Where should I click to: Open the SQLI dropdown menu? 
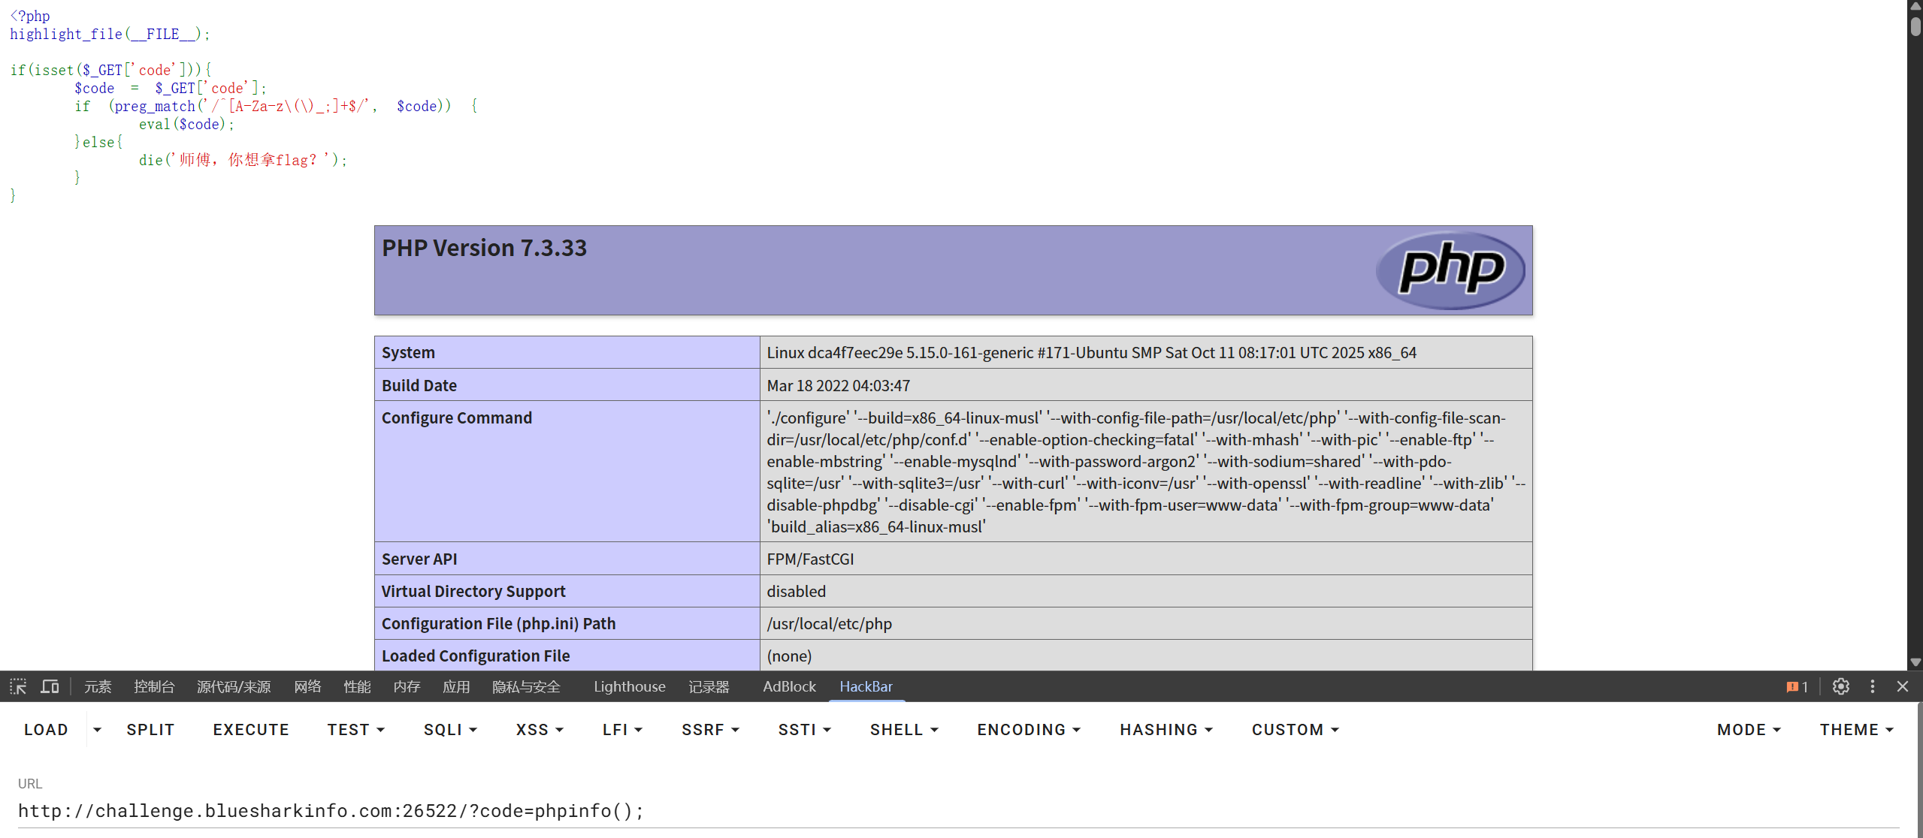point(450,730)
